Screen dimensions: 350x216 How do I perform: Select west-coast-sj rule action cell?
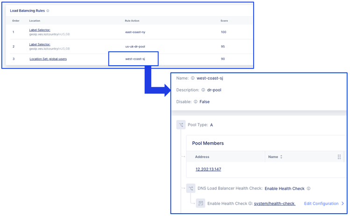click(134, 59)
